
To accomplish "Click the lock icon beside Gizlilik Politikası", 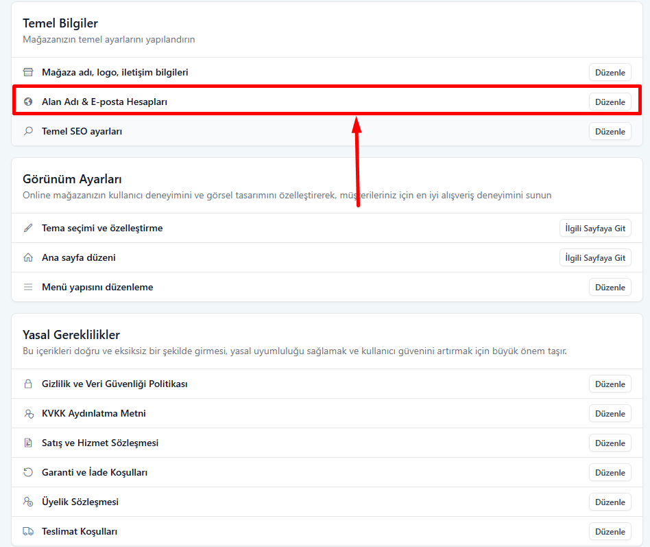I will (x=28, y=384).
